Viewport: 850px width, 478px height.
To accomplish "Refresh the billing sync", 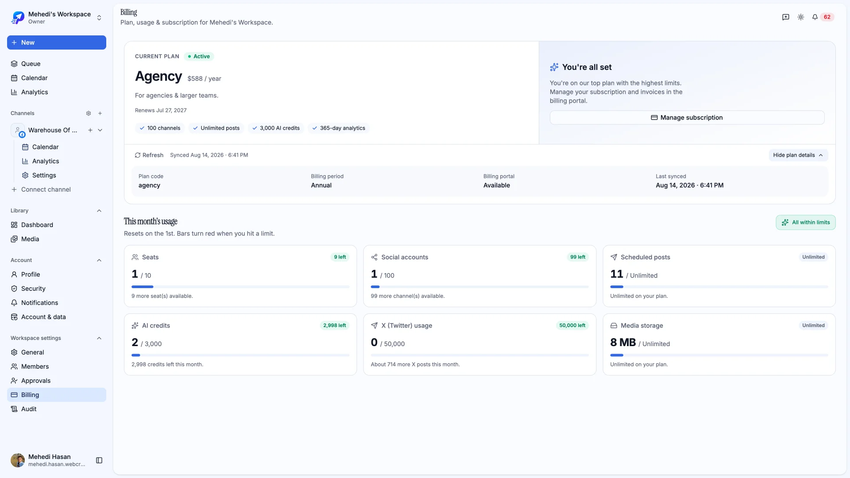I will coord(149,155).
